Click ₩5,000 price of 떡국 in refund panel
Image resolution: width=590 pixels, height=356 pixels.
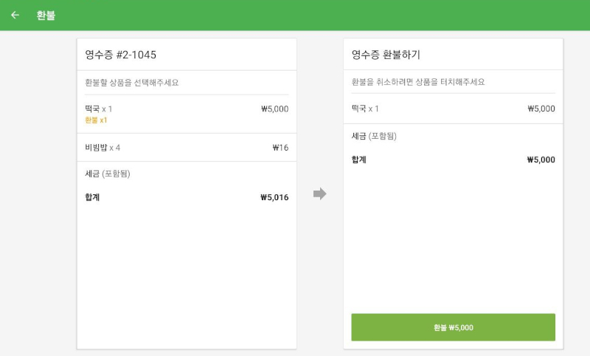click(x=541, y=109)
